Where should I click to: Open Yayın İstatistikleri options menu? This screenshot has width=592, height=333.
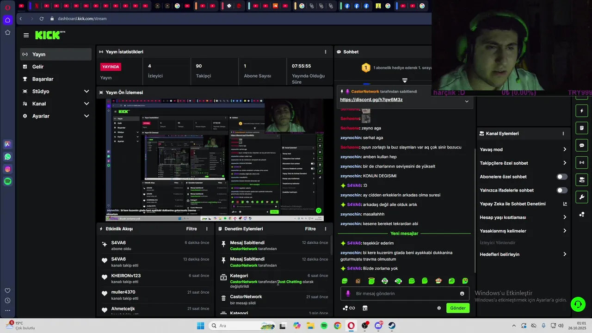point(325,52)
